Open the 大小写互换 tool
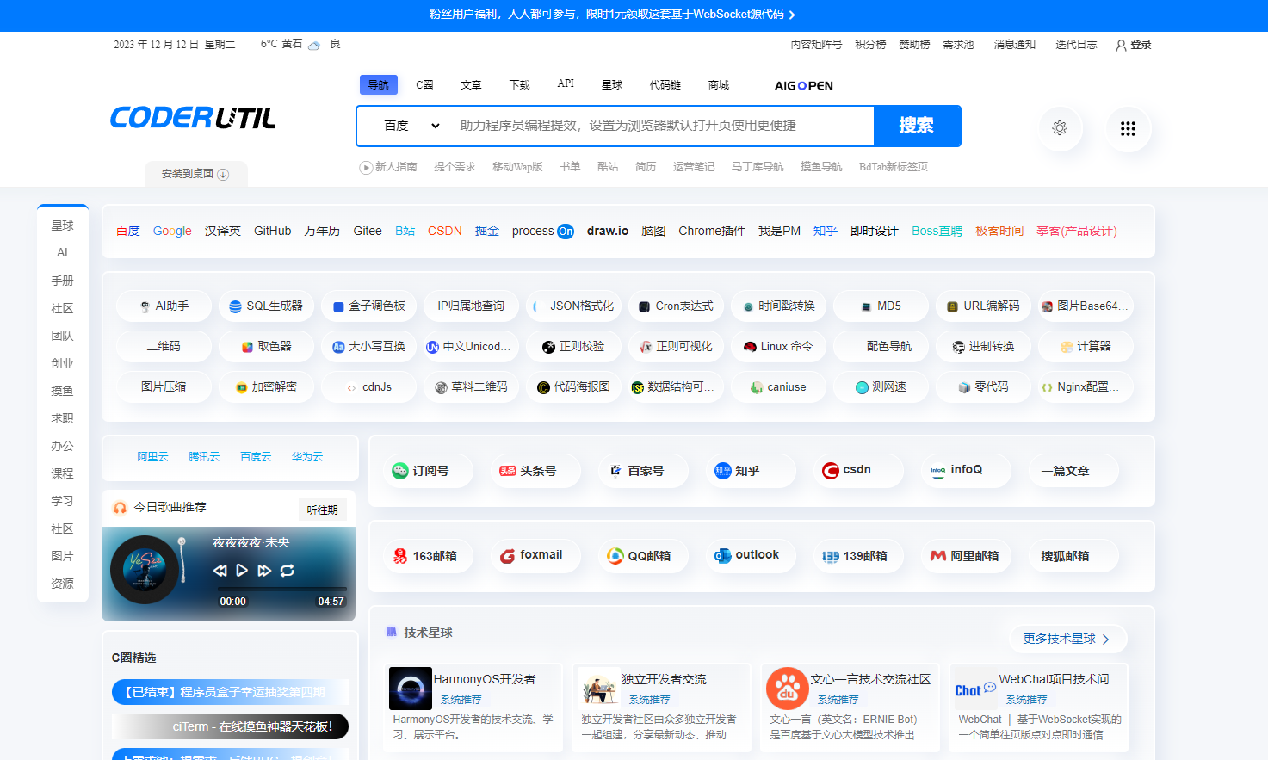 click(368, 347)
